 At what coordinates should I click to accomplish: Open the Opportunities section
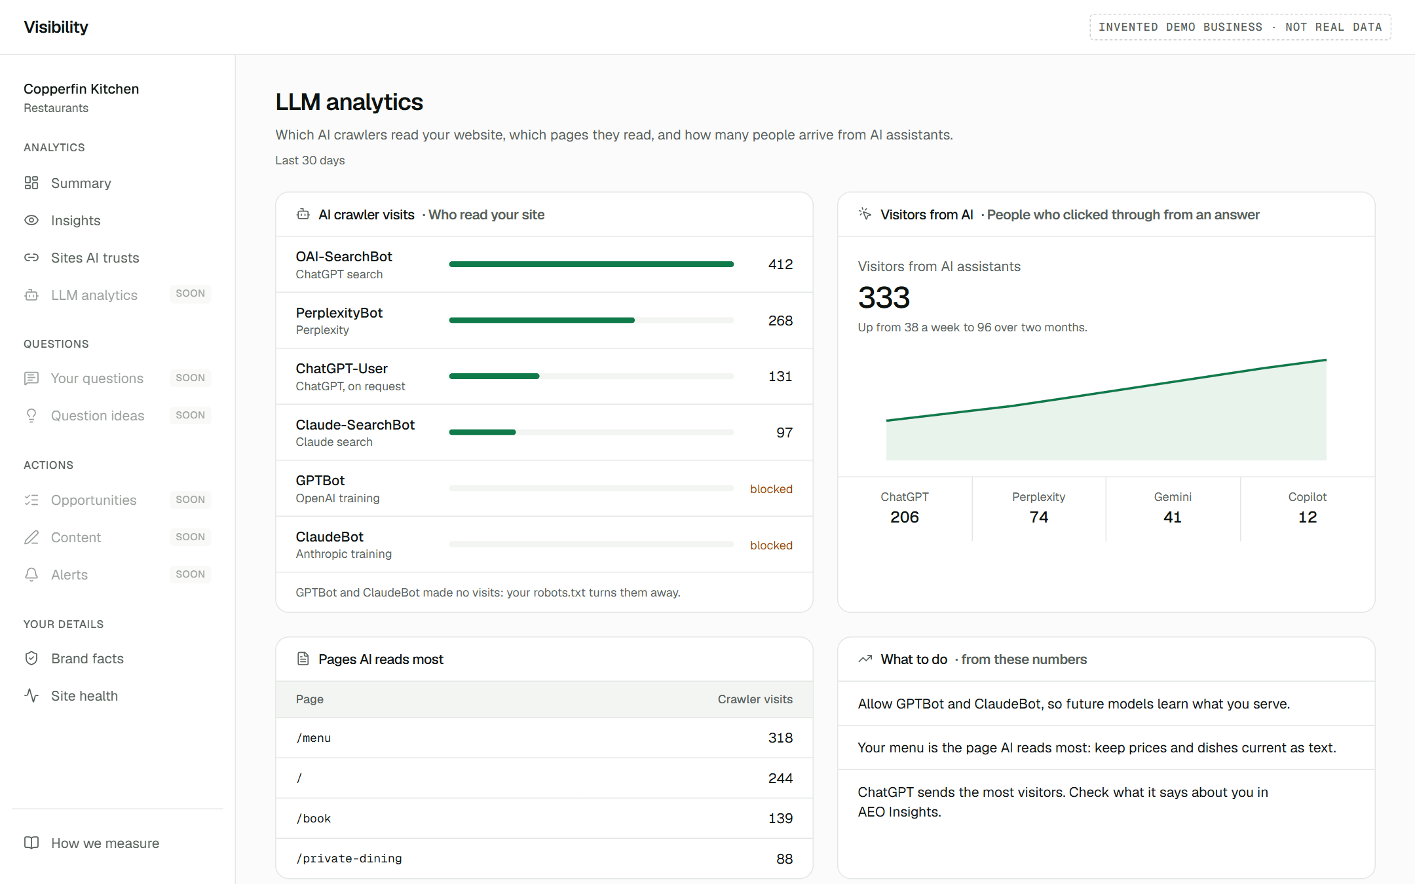pos(117,500)
